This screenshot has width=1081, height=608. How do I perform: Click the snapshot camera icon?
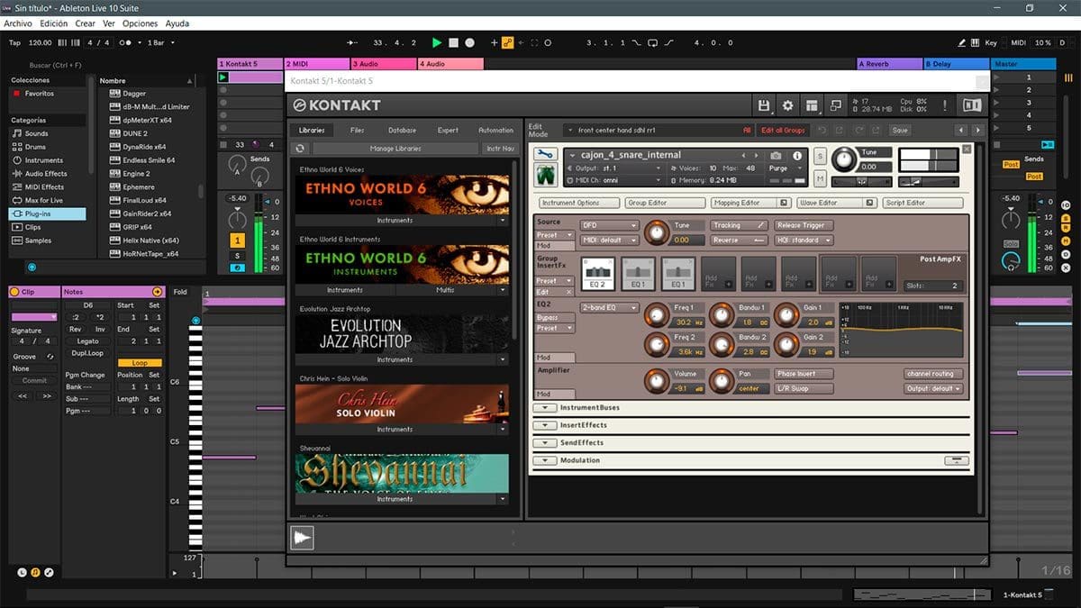(776, 155)
